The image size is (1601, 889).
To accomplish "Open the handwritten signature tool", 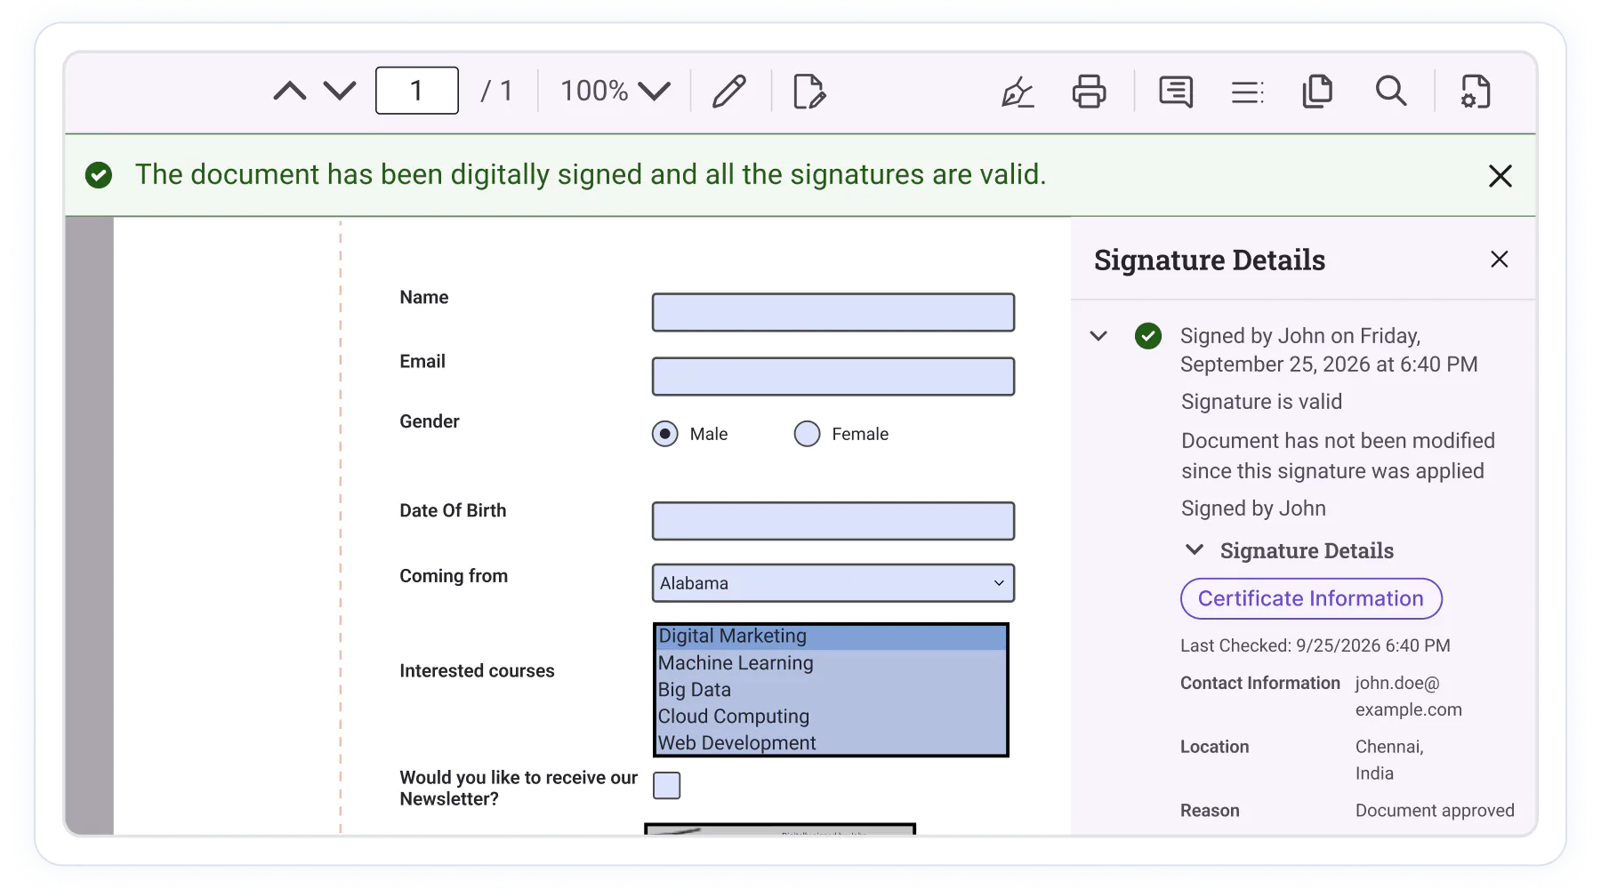I will (x=1018, y=91).
